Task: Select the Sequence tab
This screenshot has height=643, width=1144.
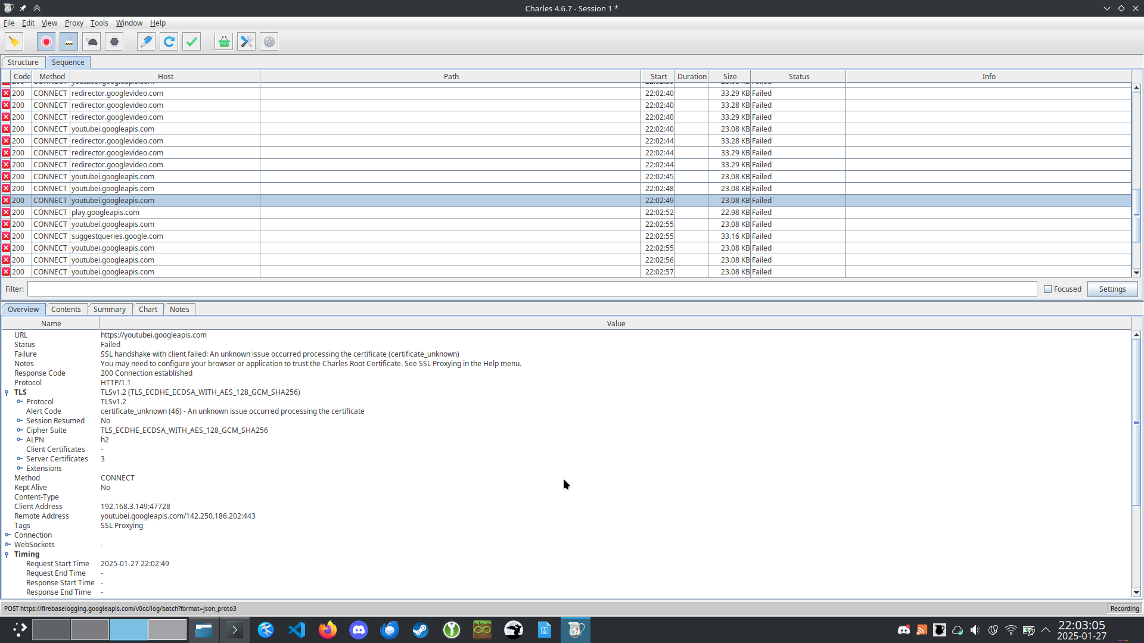Action: tap(68, 62)
